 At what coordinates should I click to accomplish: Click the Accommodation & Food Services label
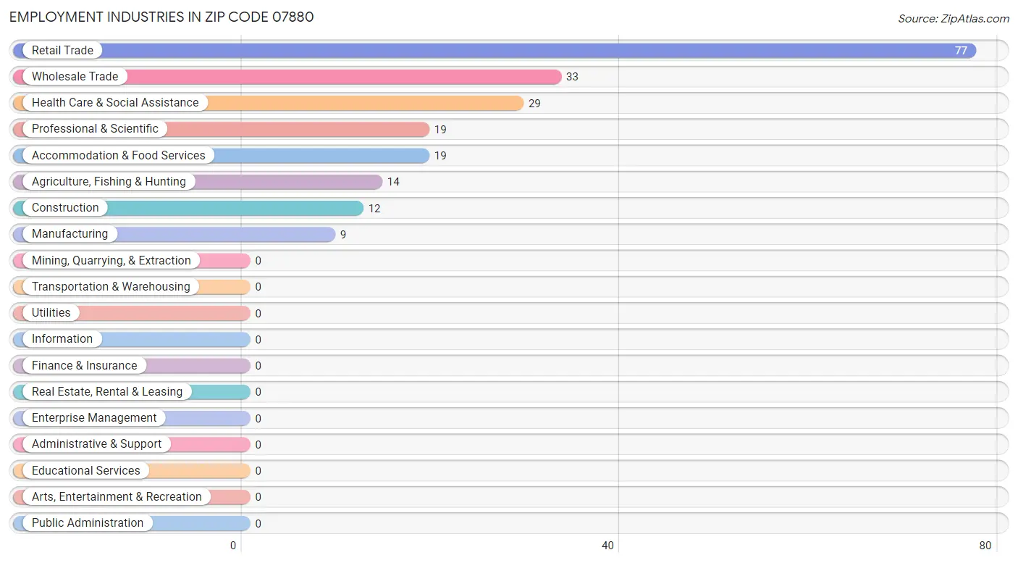pyautogui.click(x=119, y=155)
